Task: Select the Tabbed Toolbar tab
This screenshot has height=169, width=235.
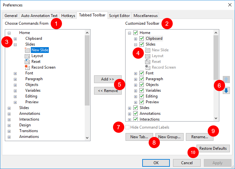Action: (92, 15)
